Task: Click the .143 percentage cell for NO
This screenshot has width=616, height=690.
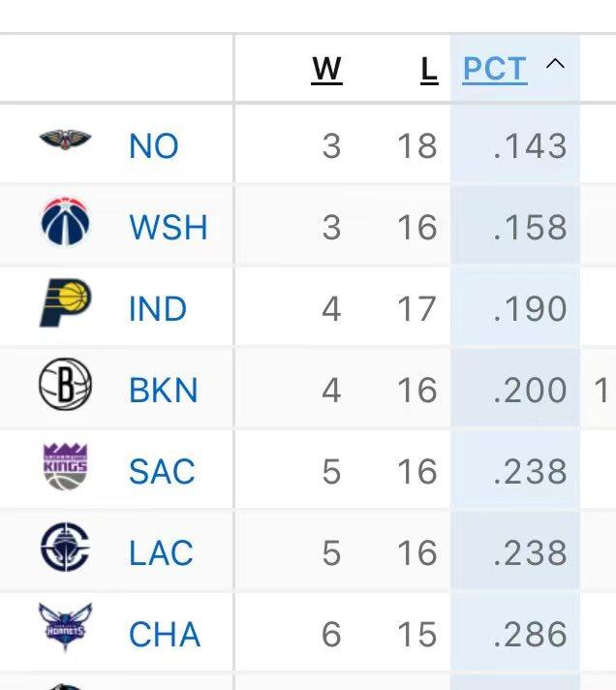Action: pos(529,146)
